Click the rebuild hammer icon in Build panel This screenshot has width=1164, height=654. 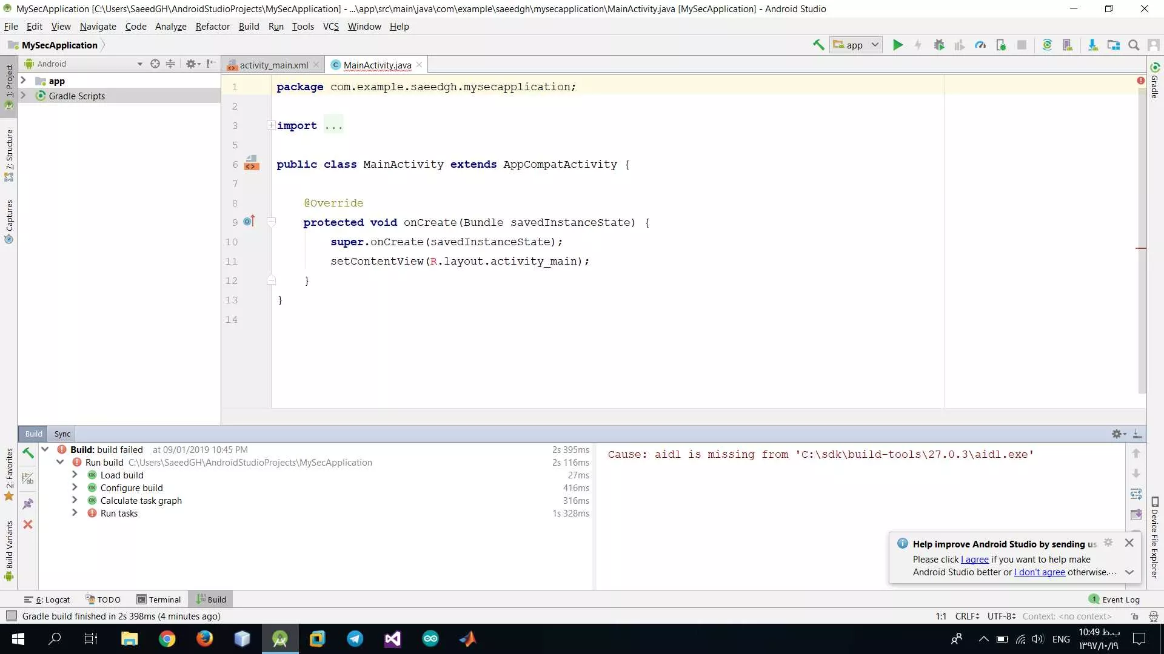(28, 453)
